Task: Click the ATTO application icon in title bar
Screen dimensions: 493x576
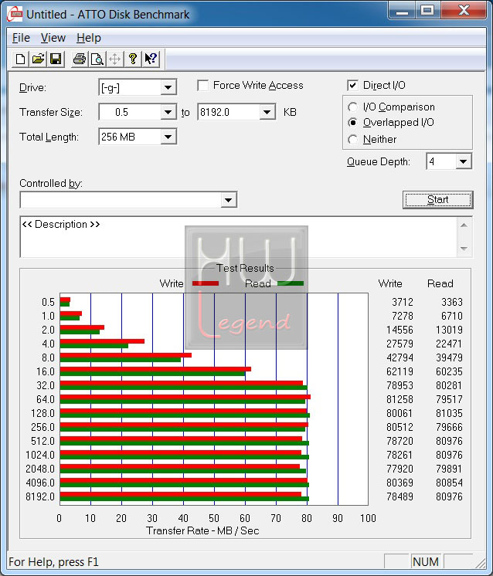Action: [15, 15]
